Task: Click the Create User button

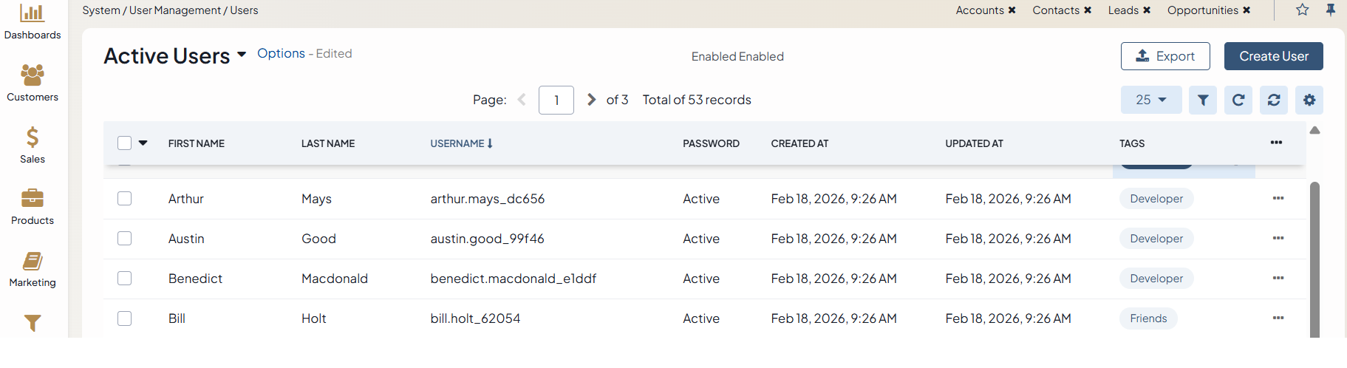Action: 1273,56
